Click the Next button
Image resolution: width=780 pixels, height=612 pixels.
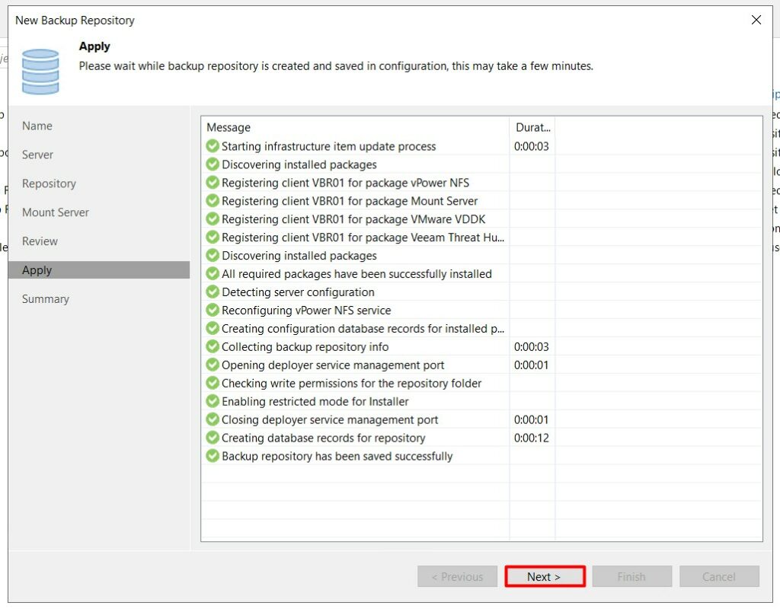tap(544, 577)
